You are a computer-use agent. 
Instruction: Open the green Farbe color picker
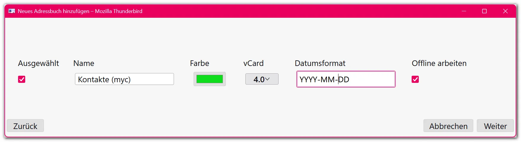[210, 79]
